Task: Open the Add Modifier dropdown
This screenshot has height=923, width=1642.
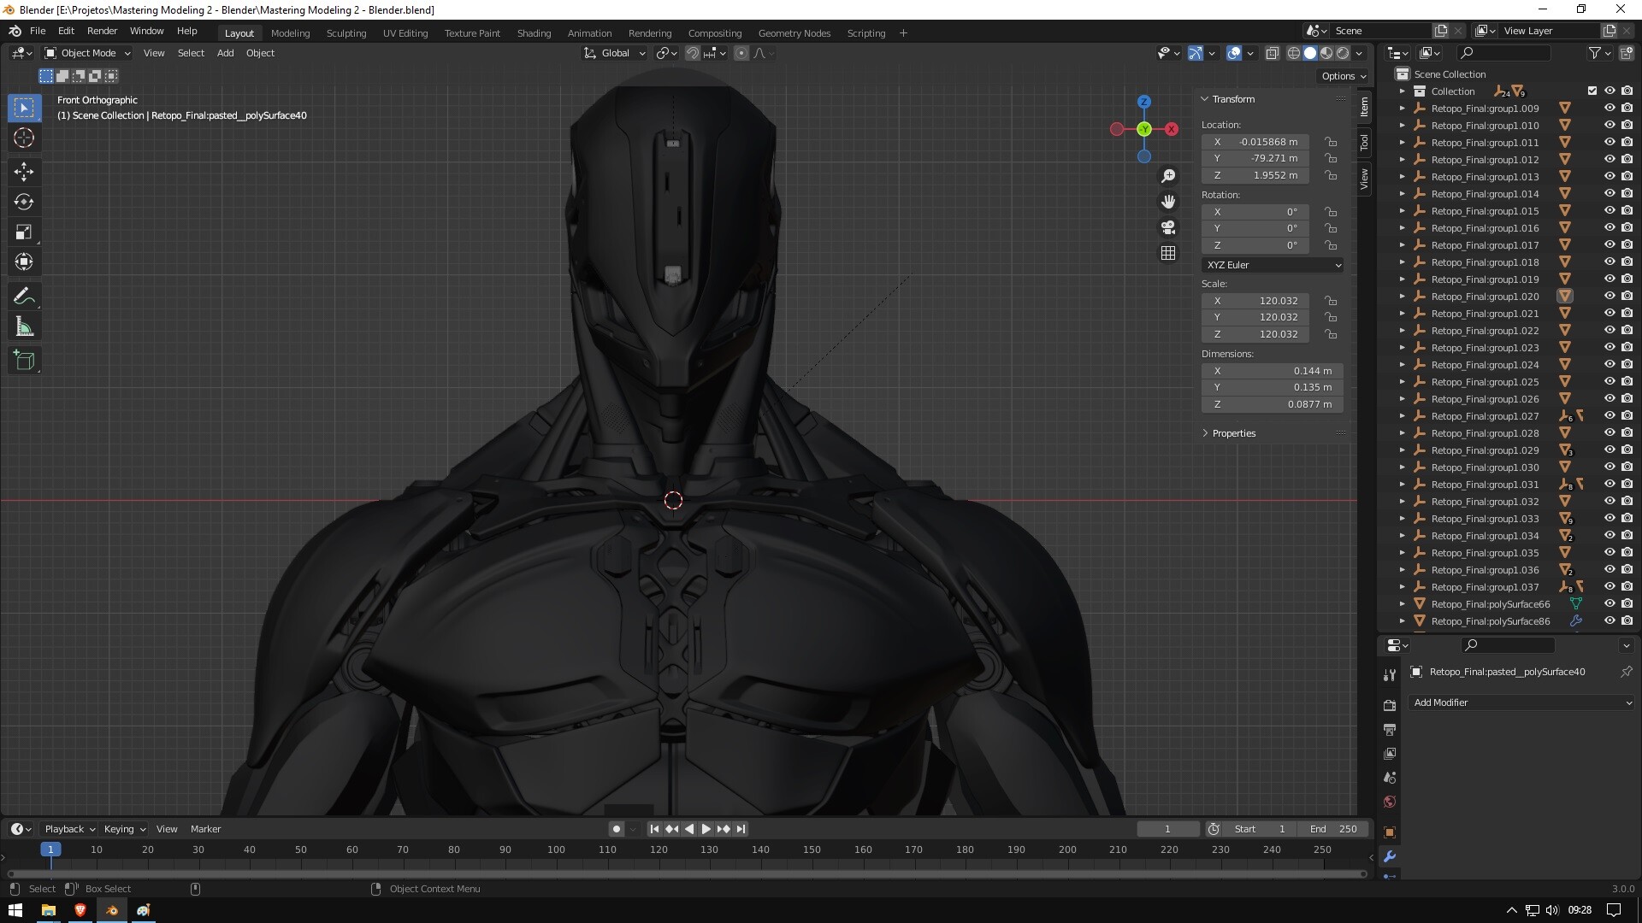Action: 1521,703
